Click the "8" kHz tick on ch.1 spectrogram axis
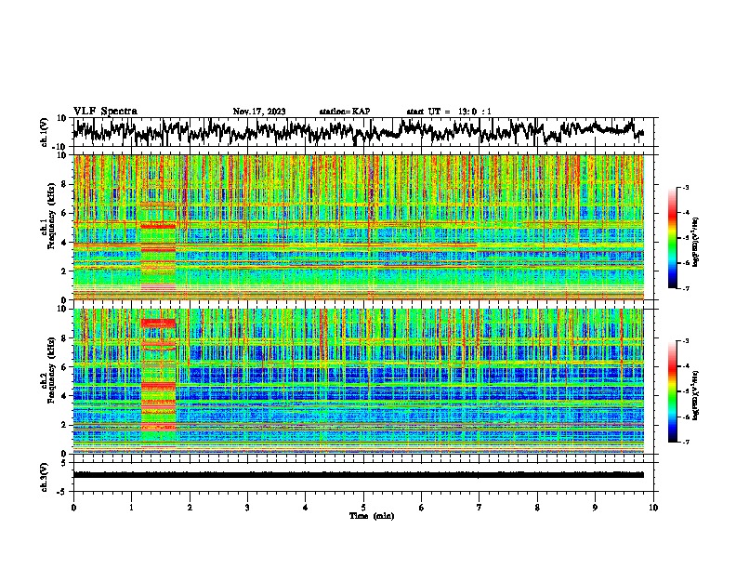This screenshot has width=736, height=569. 65,184
